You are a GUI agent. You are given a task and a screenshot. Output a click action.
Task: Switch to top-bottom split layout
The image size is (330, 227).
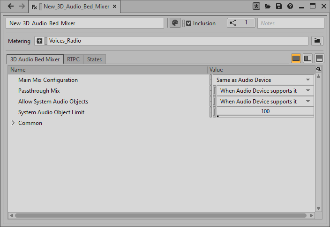point(319,59)
